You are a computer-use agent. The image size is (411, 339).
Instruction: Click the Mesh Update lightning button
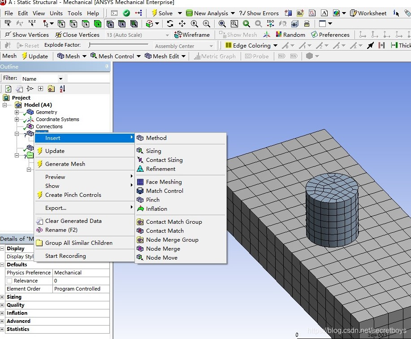tap(35, 56)
